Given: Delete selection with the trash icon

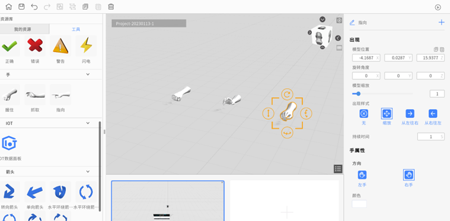Looking at the screenshot, I should 111,7.
